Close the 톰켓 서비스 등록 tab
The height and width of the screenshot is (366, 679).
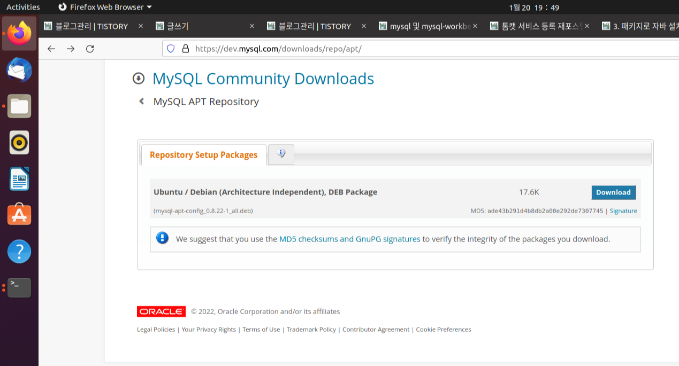[x=587, y=26]
